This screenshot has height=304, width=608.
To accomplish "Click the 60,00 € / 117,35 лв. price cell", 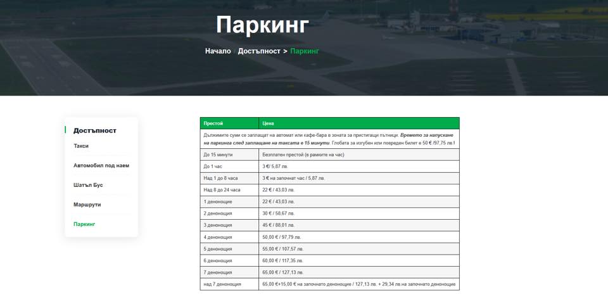I will (282, 261).
